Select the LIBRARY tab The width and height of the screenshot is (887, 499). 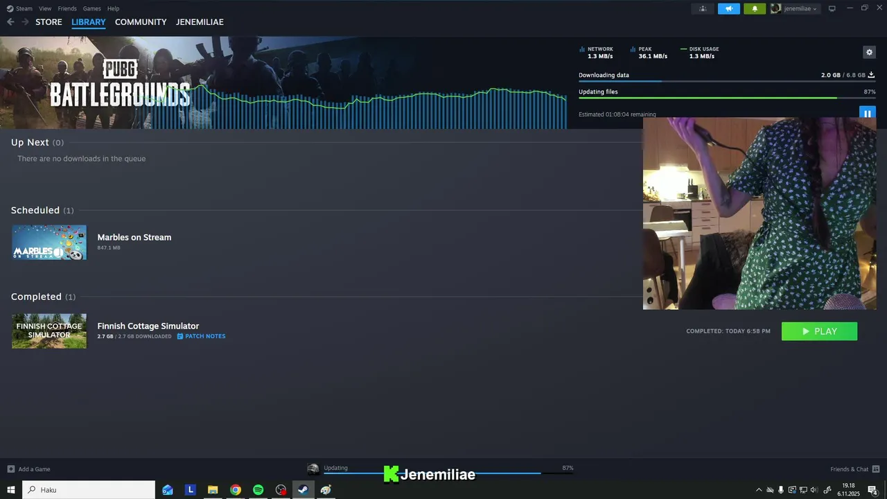pyautogui.click(x=89, y=22)
